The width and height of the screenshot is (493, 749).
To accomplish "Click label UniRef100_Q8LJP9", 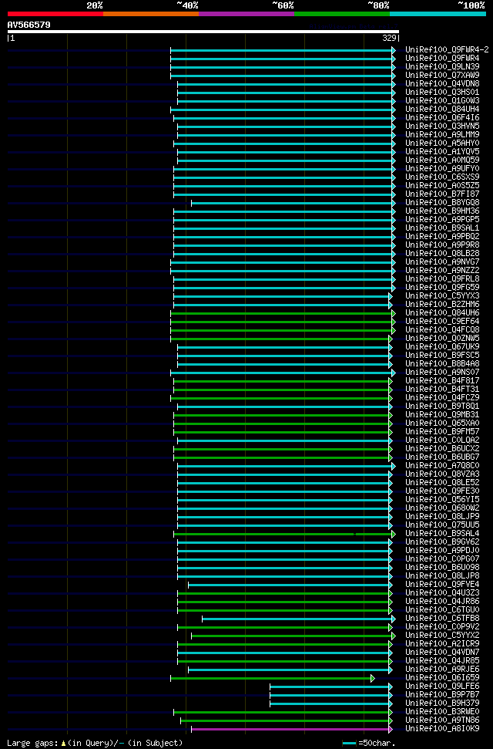I will click(442, 516).
